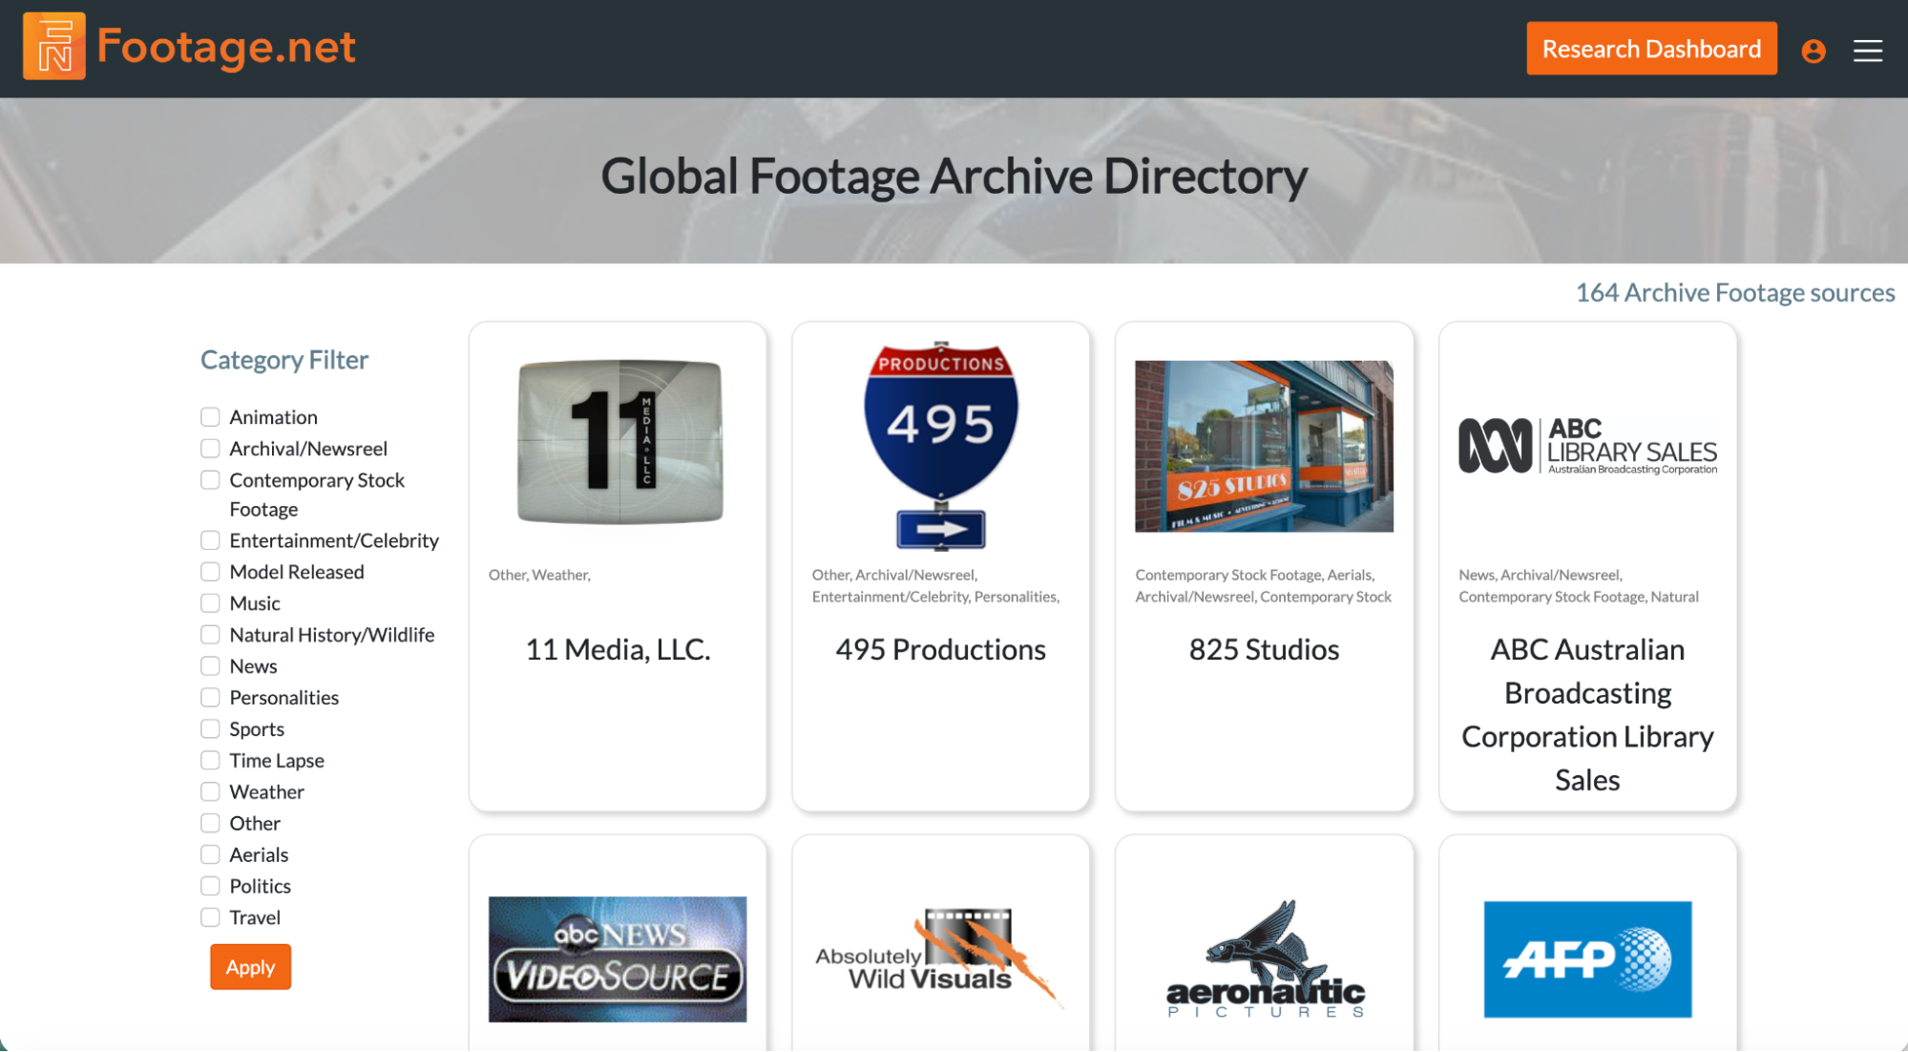Toggle the Model Released checkbox
Screen dimensions: 1908x1052
pos(210,572)
